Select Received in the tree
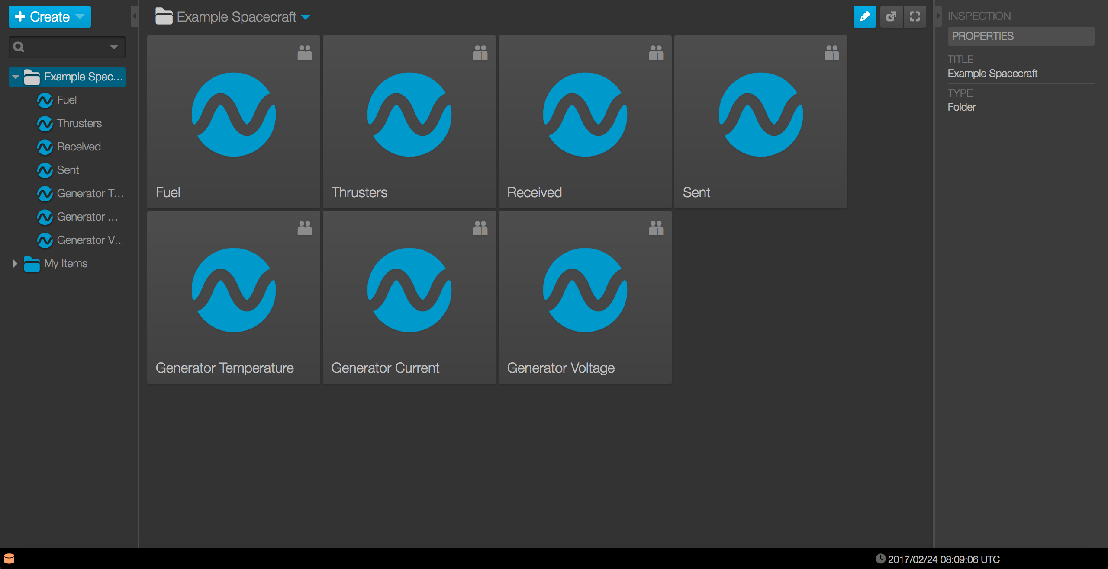 point(78,147)
